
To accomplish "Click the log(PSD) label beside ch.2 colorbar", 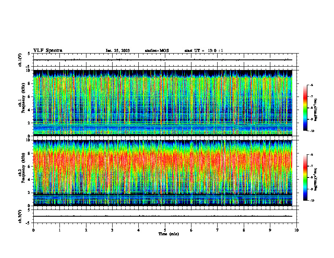I will [316, 179].
